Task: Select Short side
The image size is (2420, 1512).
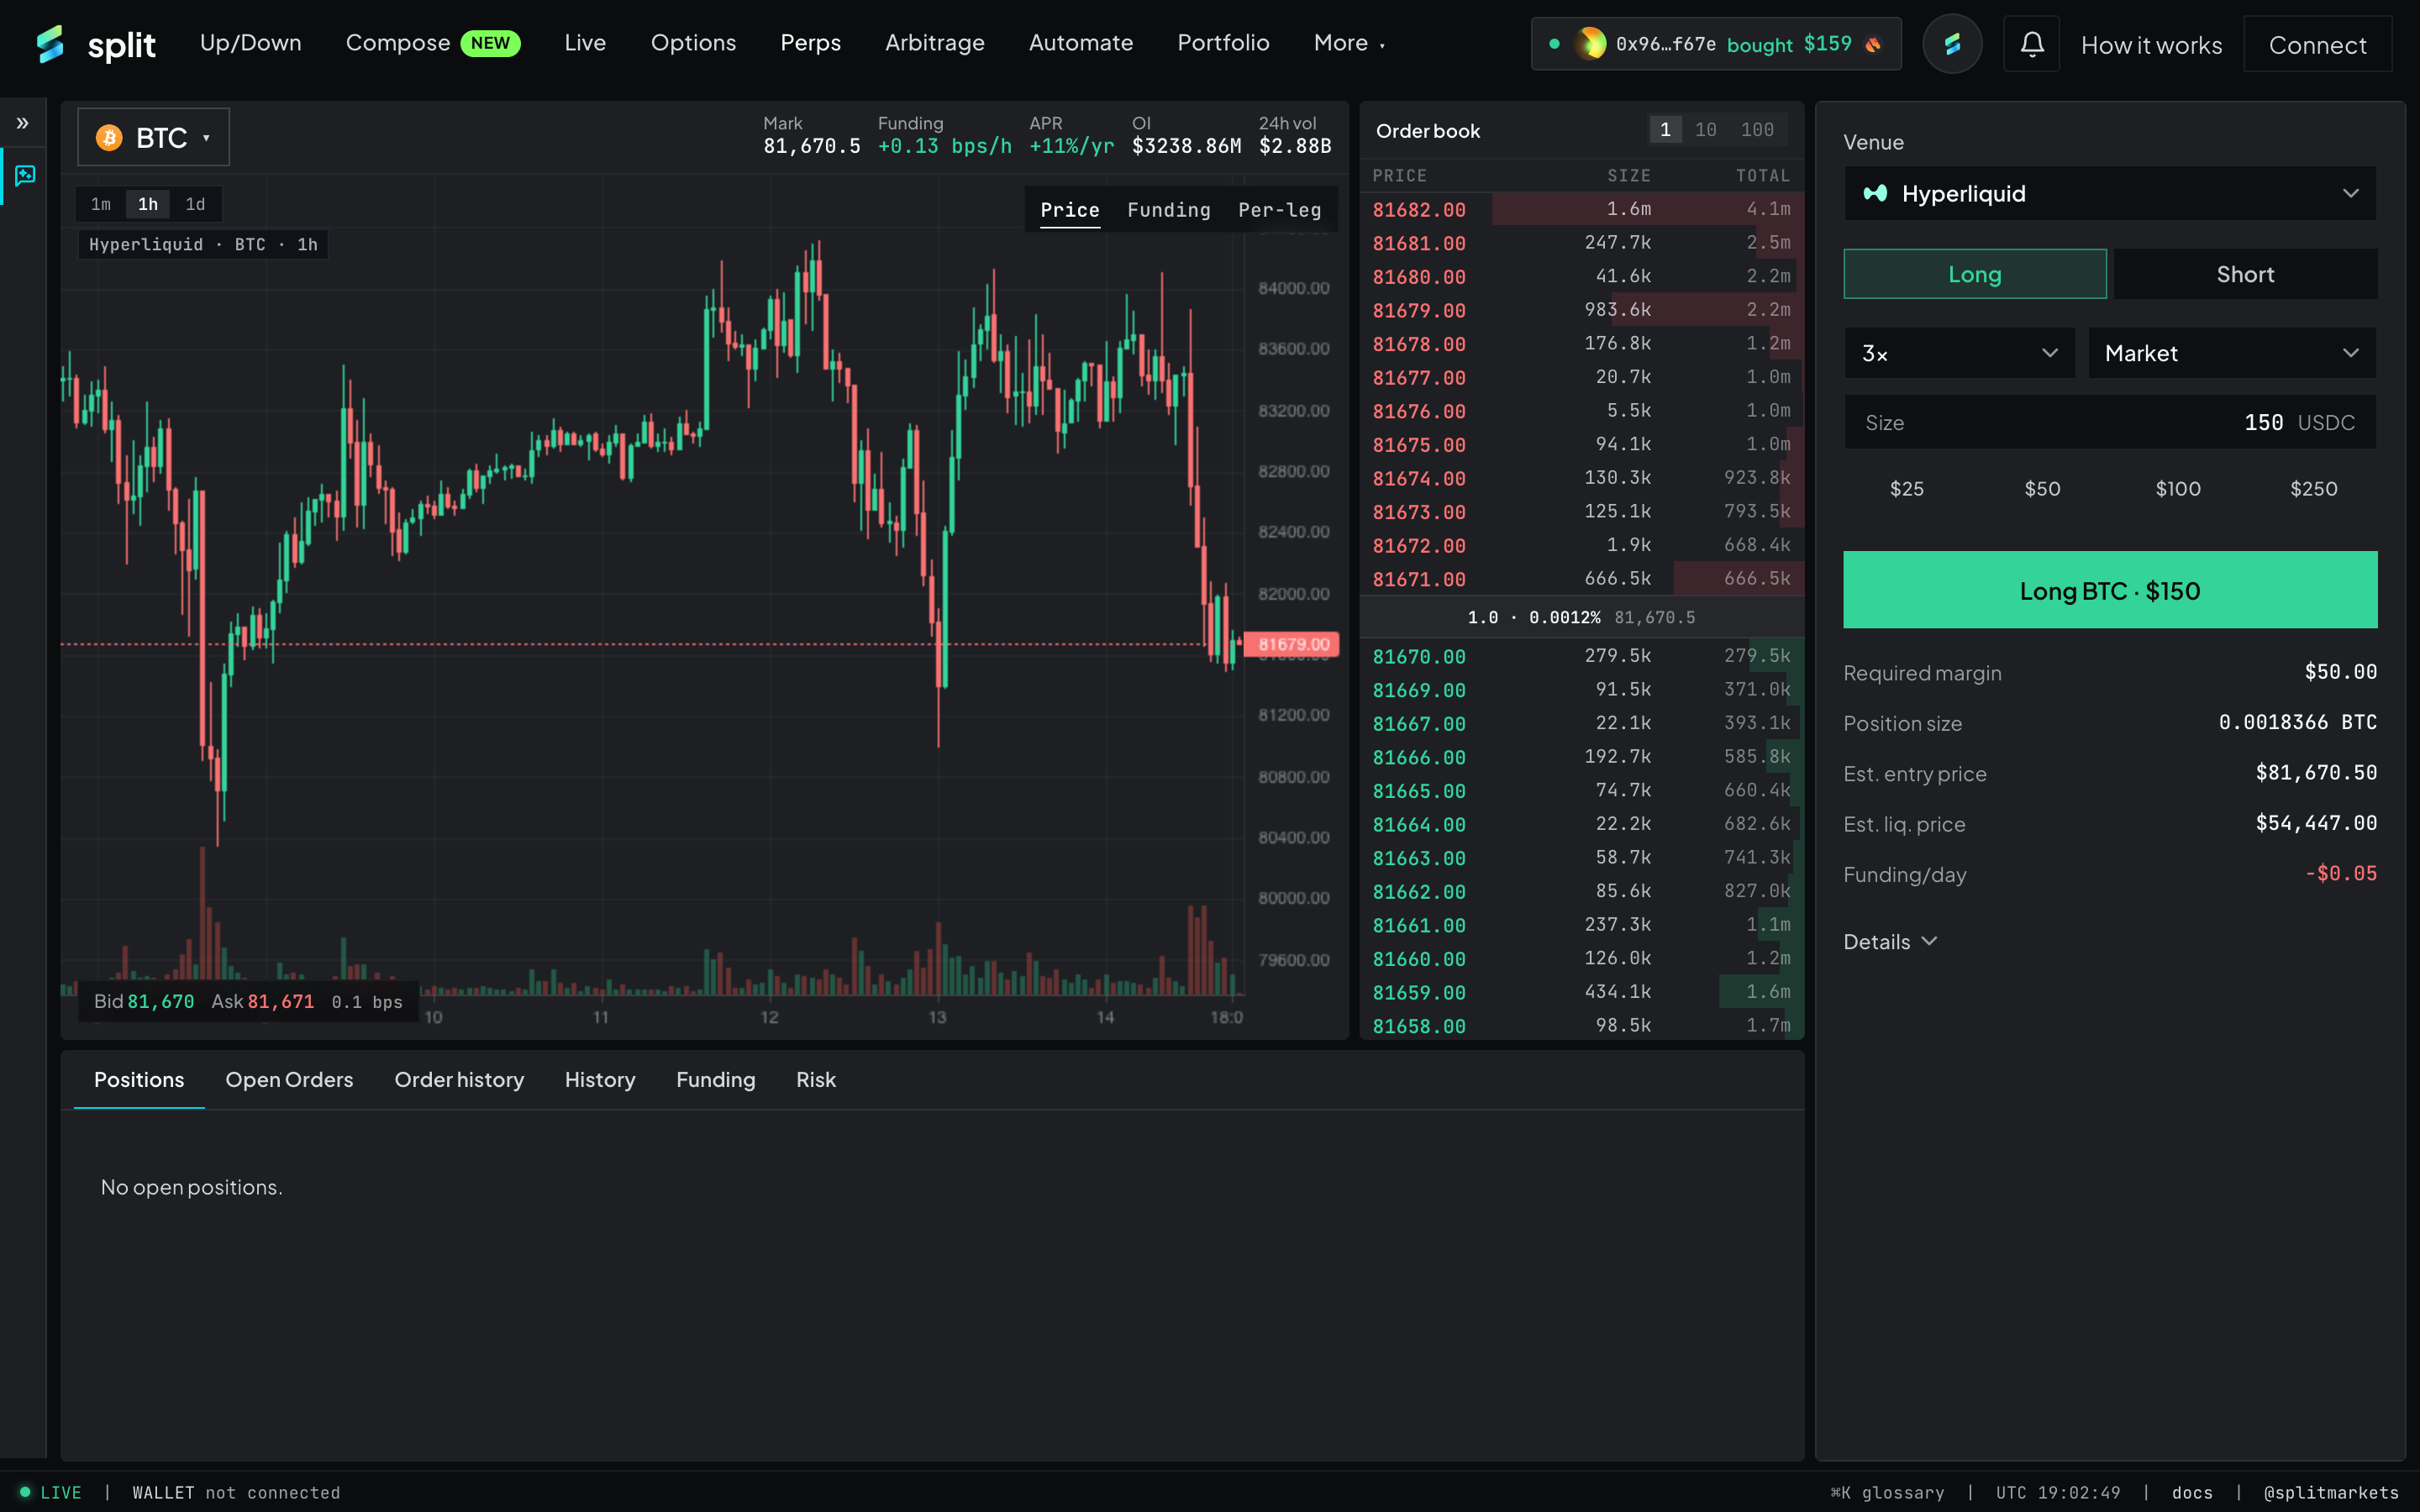Action: (x=2245, y=274)
